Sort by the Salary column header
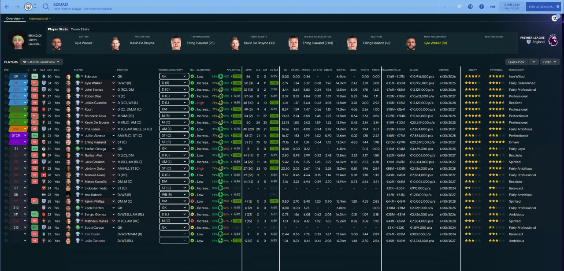 [x=414, y=70]
